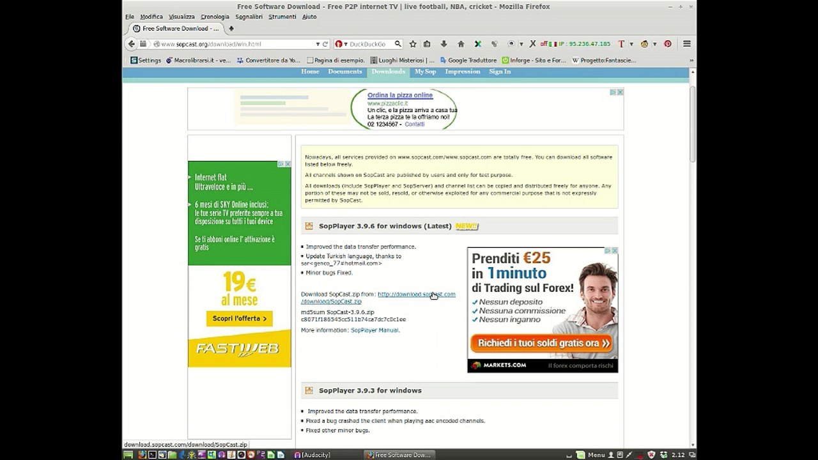The width and height of the screenshot is (818, 460).
Task: Open the Impression nav link
Action: pyautogui.click(x=463, y=72)
